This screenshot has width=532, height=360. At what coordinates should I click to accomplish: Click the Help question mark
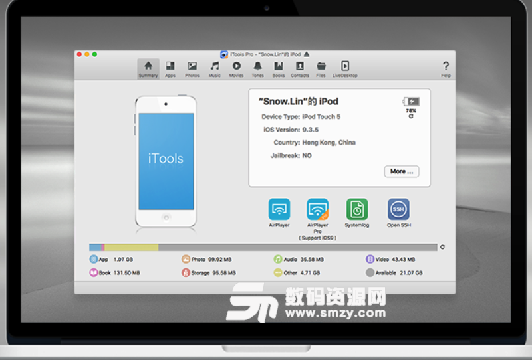446,66
